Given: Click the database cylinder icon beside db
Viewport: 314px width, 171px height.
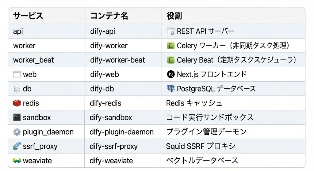Looking at the screenshot, I should click(x=17, y=89).
